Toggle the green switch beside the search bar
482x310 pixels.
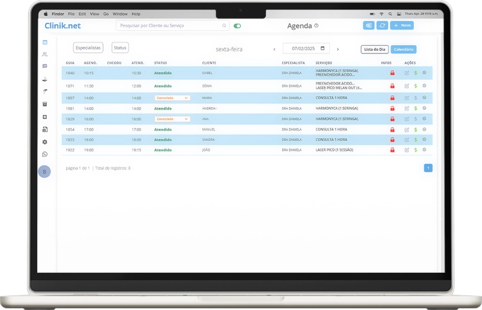[238, 26]
